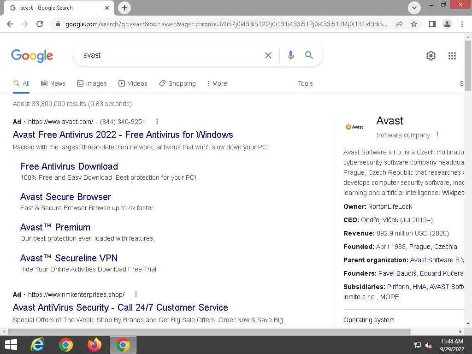Viewport: 472px width, 354px height.
Task: Open the Windows Start menu
Action: tap(11, 345)
